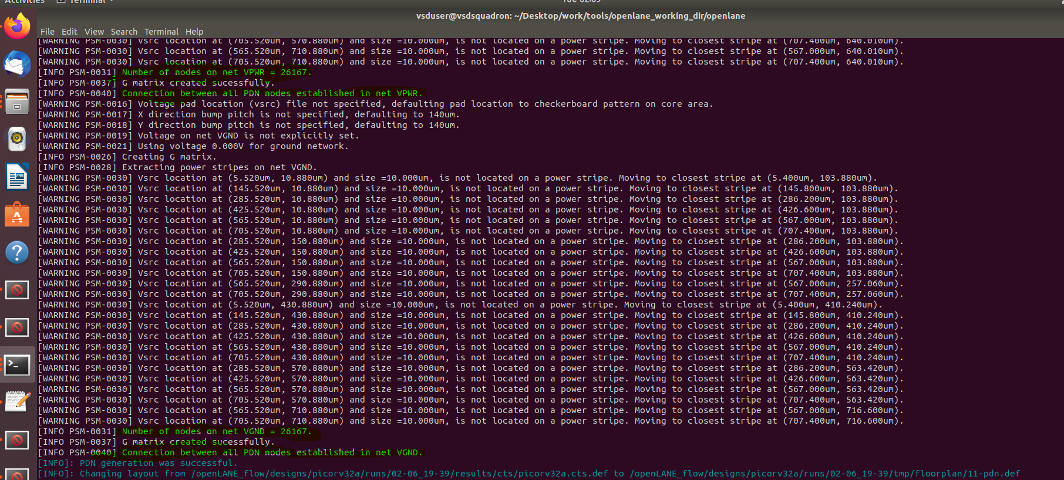Click 'X direction bump pitch is not specified' warning
The image size is (1064, 480).
tap(248, 114)
